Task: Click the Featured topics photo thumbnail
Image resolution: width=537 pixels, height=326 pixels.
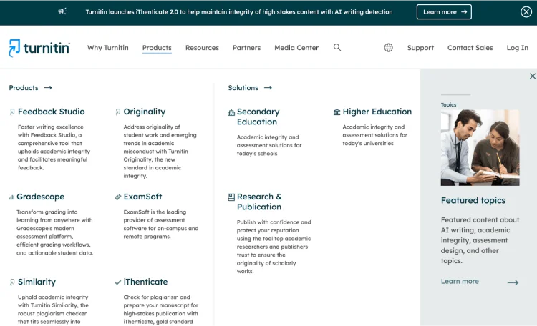Action: pyautogui.click(x=480, y=147)
